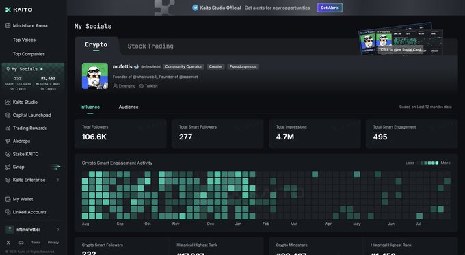Open the X (Twitter) footer icon

click(x=8, y=243)
